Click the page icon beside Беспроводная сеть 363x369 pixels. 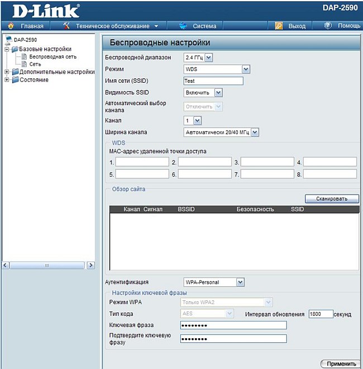click(x=24, y=56)
